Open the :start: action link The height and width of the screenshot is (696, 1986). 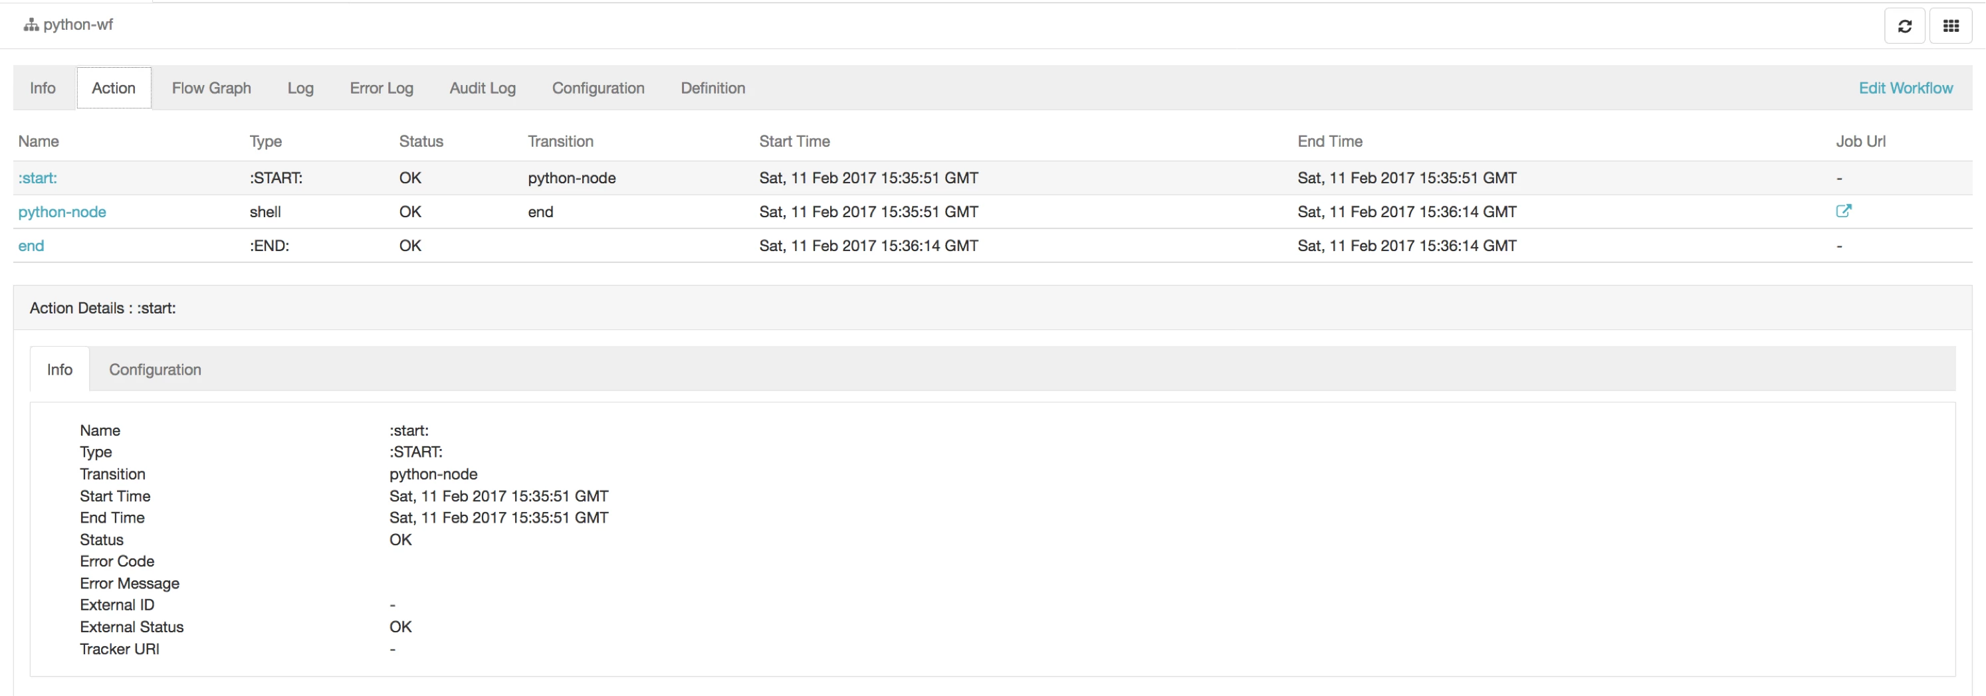point(38,178)
